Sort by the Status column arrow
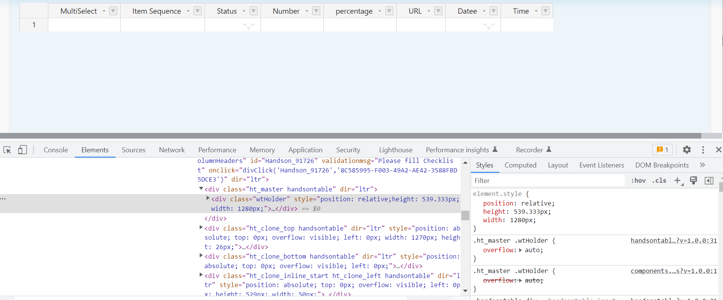This screenshot has height=300, width=723. (x=244, y=11)
